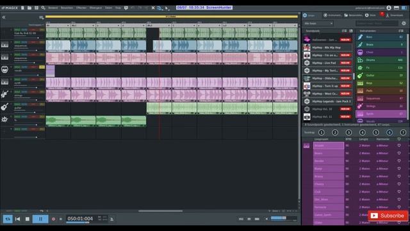This screenshot has height=231, width=410.
Task: Select the vocals track mouth icon
Action: 4,69
